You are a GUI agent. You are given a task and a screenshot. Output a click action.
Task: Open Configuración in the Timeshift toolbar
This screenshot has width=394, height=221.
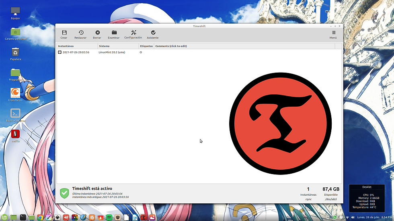coord(133,34)
